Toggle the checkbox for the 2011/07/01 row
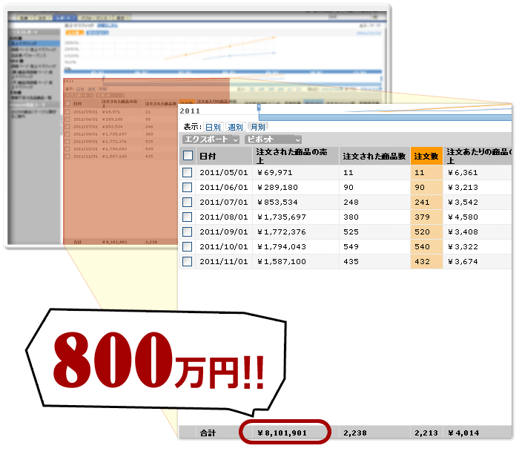 188,202
